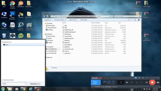The height and width of the screenshot is (91, 161).
Task: Open Bandicam help question mark
Action: pos(146,78)
